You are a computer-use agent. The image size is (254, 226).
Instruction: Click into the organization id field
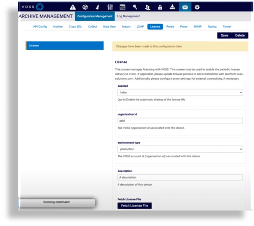click(x=180, y=121)
